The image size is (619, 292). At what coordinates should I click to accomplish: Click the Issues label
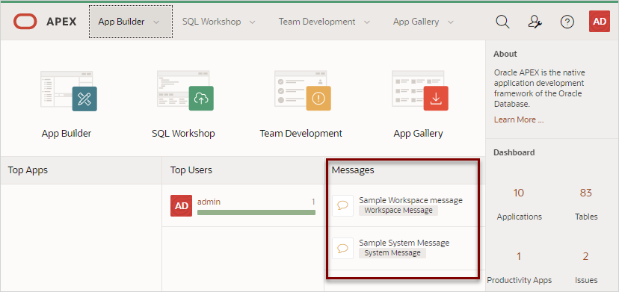point(586,280)
